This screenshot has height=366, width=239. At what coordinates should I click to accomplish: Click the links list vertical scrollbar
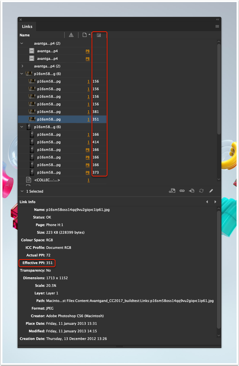click(x=219, y=89)
